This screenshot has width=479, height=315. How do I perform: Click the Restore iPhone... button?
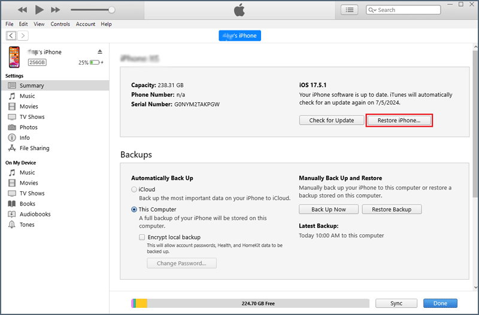(x=399, y=120)
